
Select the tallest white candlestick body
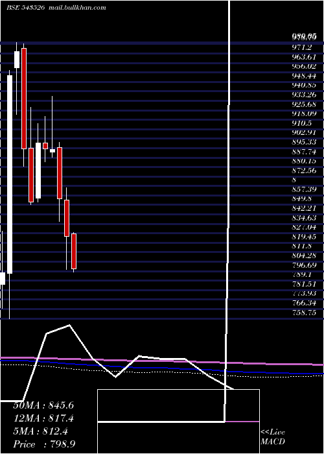click(x=10, y=174)
